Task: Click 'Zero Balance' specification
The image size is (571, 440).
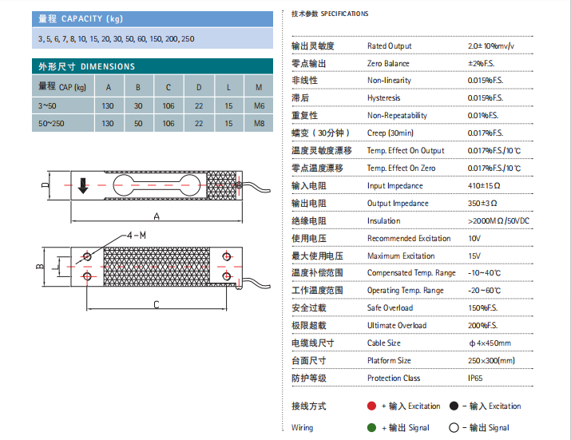Action: pos(388,63)
